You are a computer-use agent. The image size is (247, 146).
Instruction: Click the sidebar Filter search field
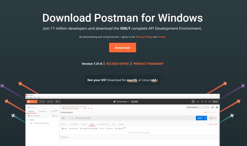(43, 107)
